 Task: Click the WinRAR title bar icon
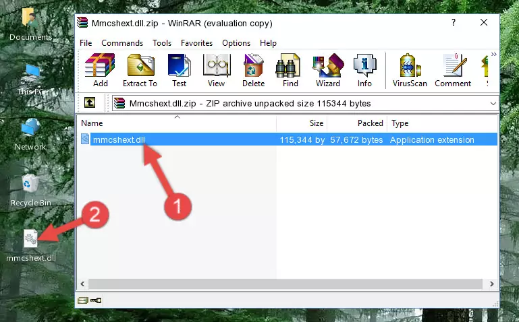(82, 22)
